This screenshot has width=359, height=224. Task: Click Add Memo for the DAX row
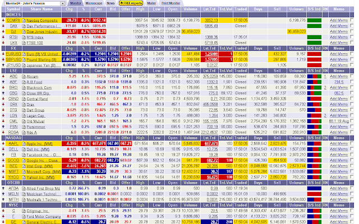[x=339, y=26]
